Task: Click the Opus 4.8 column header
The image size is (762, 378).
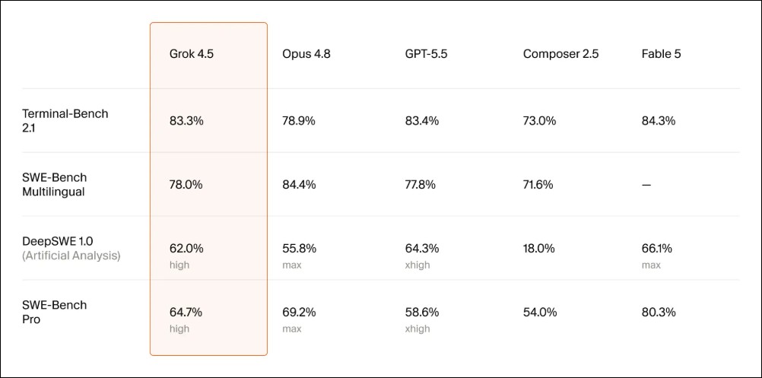Action: [306, 54]
